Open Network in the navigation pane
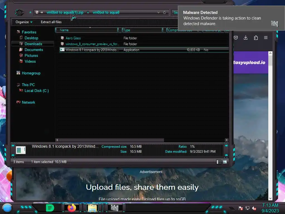Viewport: 285px width, 214px height. click(x=28, y=102)
